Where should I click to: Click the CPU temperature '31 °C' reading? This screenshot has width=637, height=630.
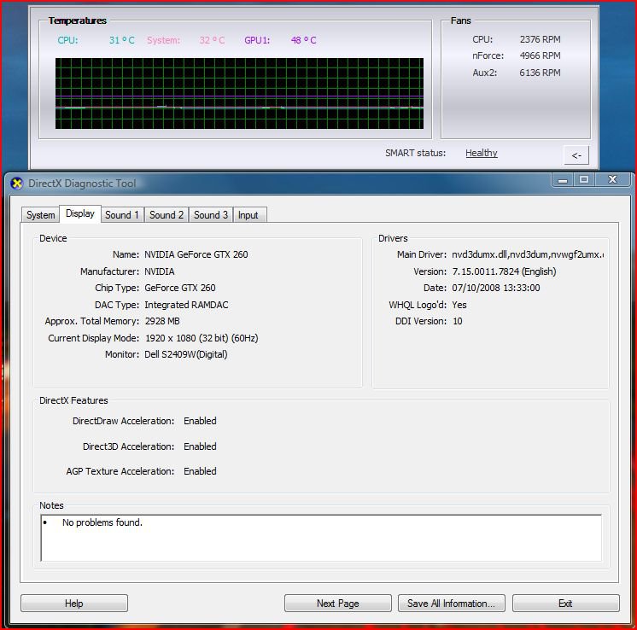122,40
